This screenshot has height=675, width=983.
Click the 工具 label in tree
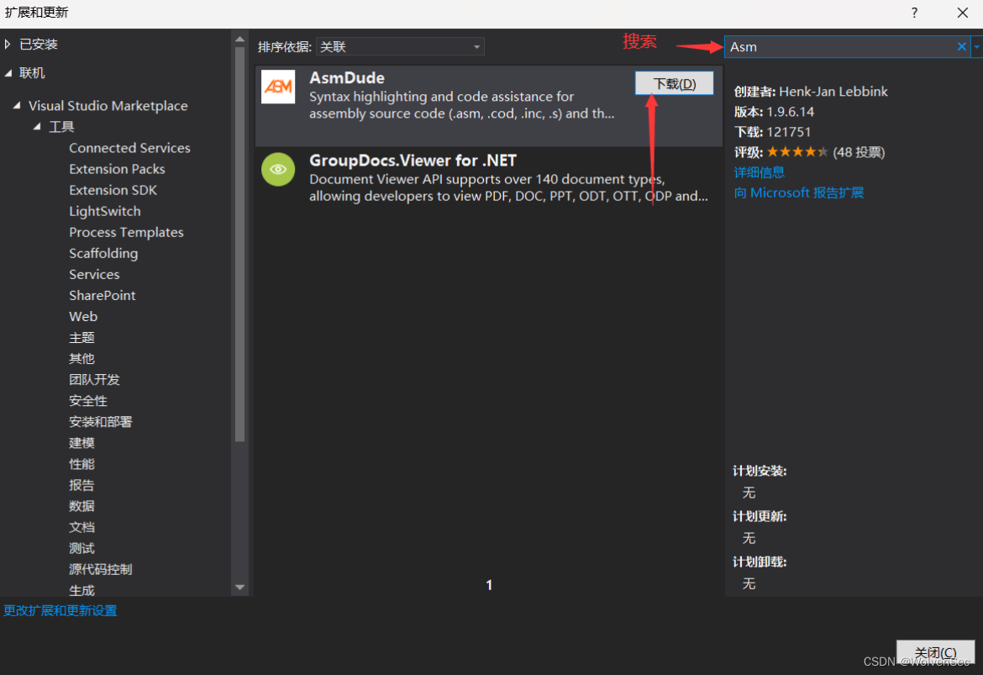61,127
